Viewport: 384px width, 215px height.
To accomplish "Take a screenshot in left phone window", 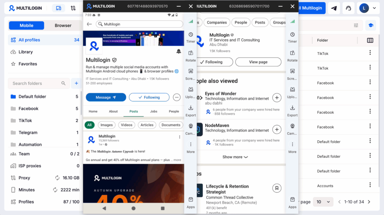I will (190, 74).
